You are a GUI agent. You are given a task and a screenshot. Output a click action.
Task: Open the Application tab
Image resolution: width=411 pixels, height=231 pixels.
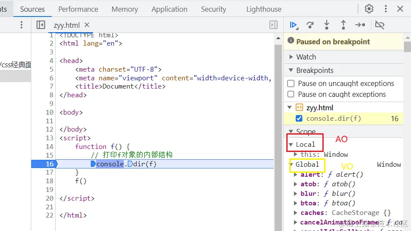pyautogui.click(x=169, y=9)
